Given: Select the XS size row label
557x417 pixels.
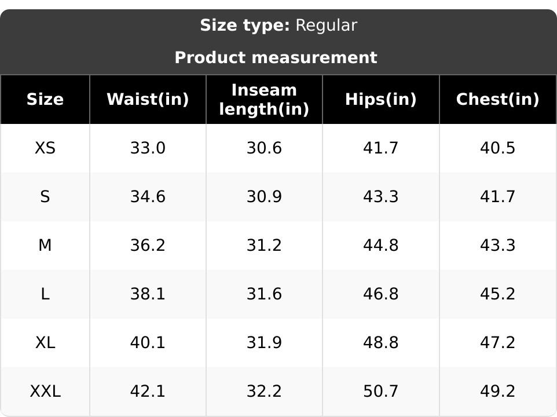Looking at the screenshot, I should 45,148.
